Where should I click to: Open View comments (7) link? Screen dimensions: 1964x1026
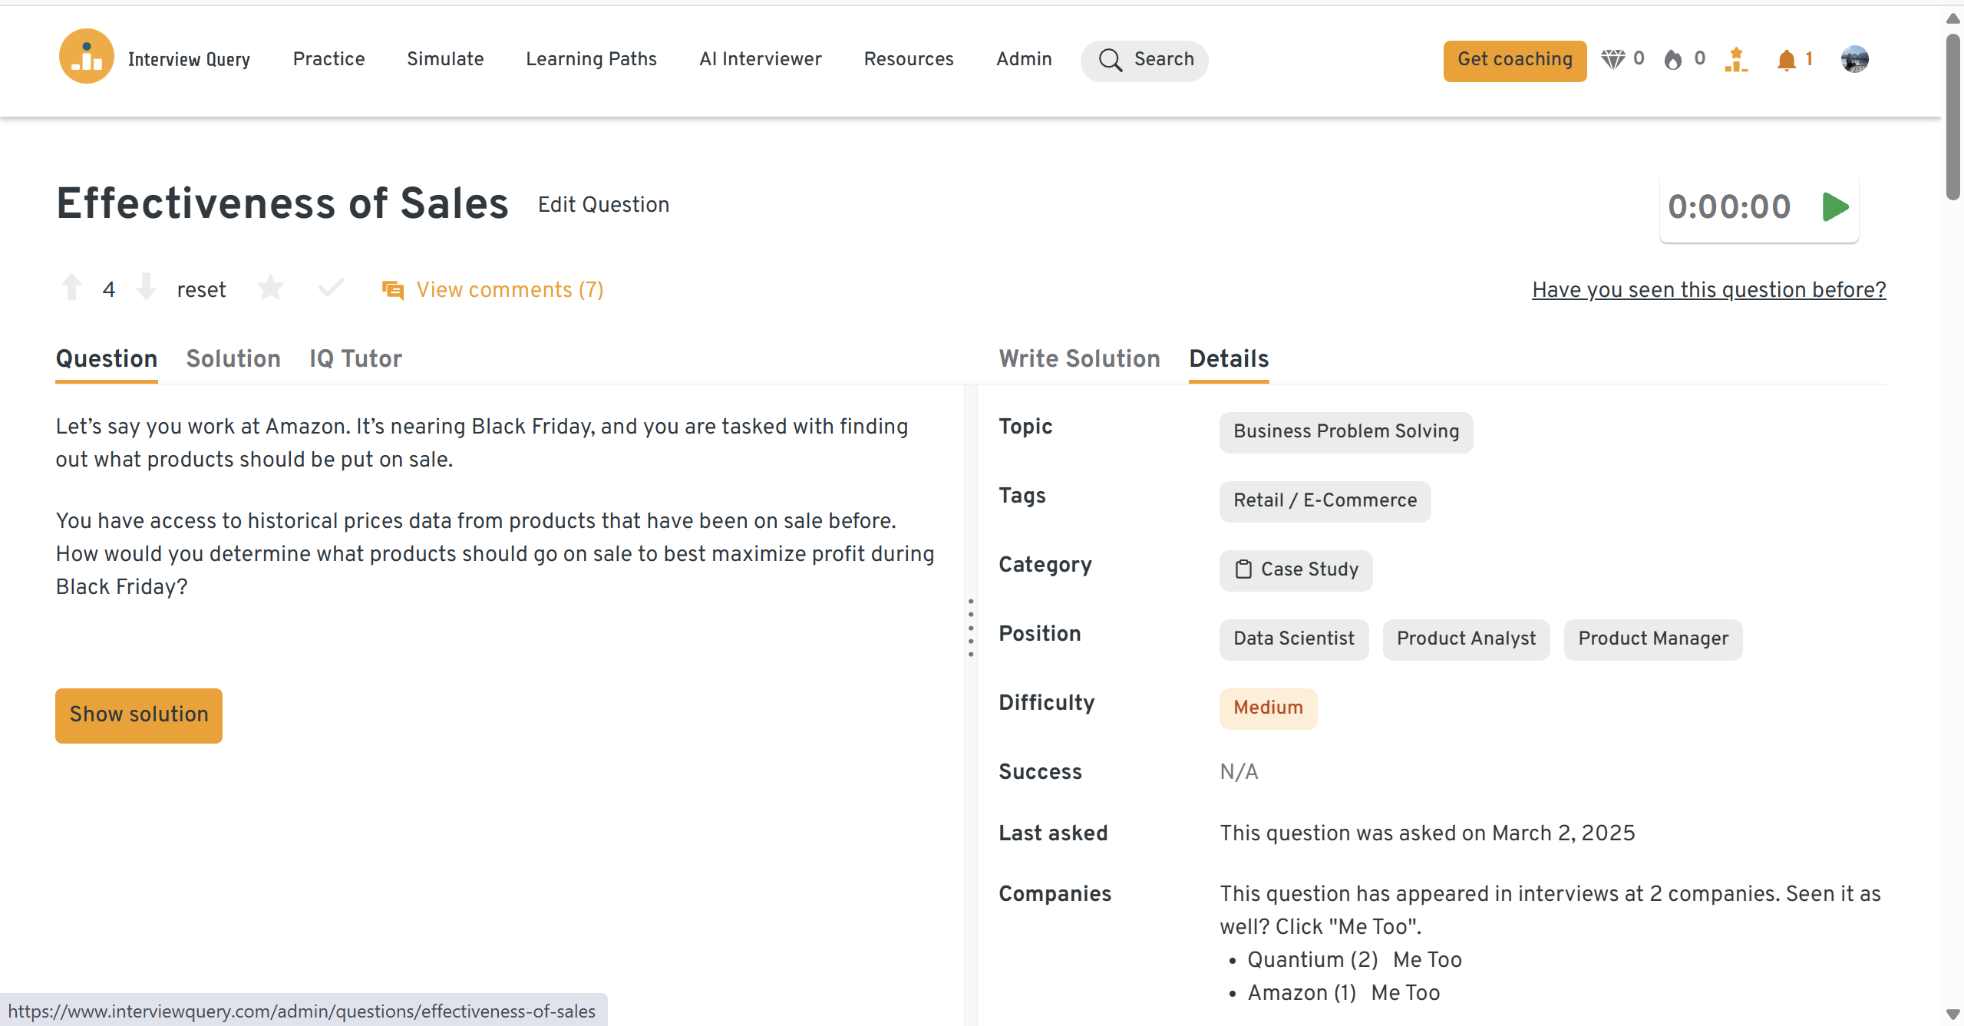510,289
